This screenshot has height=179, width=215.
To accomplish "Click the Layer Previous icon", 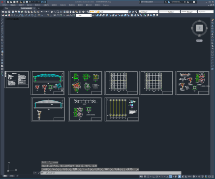I will pyautogui.click(x=133, y=12).
